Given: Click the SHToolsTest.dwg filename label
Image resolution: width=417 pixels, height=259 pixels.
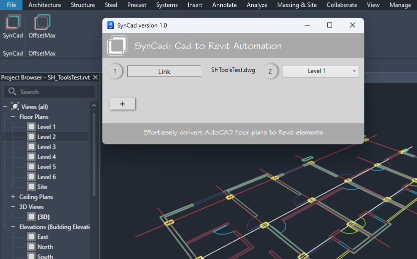Looking at the screenshot, I should click(x=233, y=70).
